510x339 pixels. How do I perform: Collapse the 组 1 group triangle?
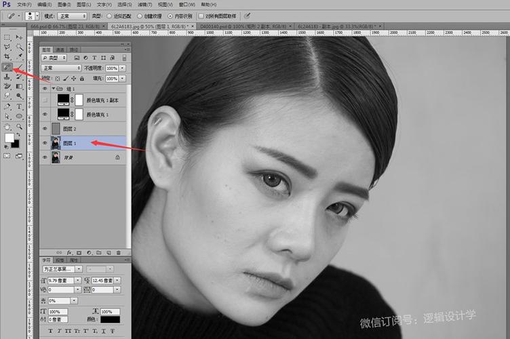point(54,88)
